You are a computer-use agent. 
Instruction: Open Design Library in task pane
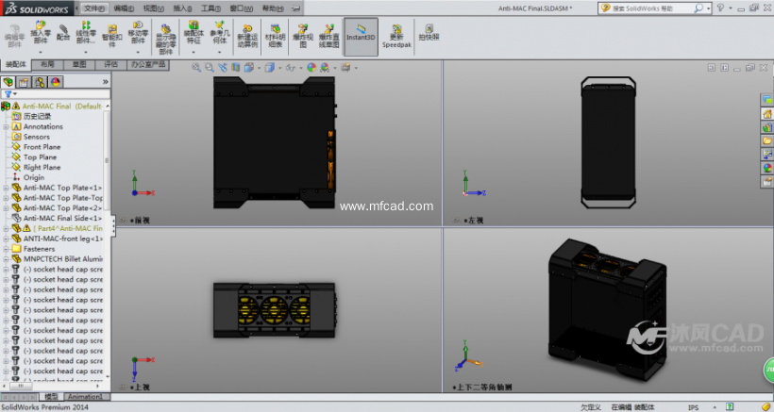767,127
